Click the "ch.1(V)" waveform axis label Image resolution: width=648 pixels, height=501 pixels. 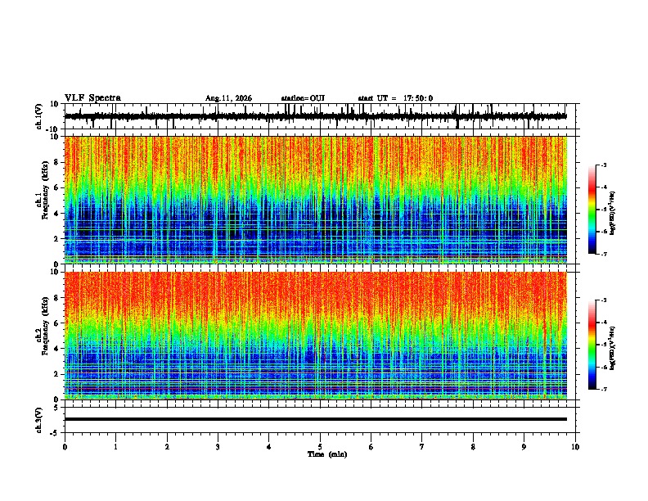click(x=39, y=116)
